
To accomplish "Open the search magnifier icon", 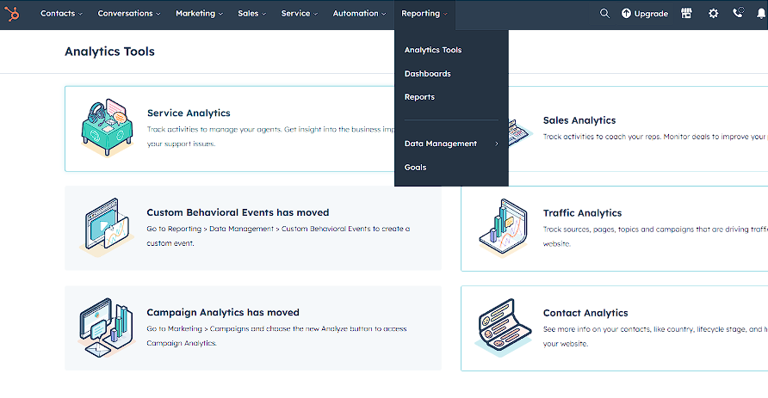I will click(x=605, y=14).
